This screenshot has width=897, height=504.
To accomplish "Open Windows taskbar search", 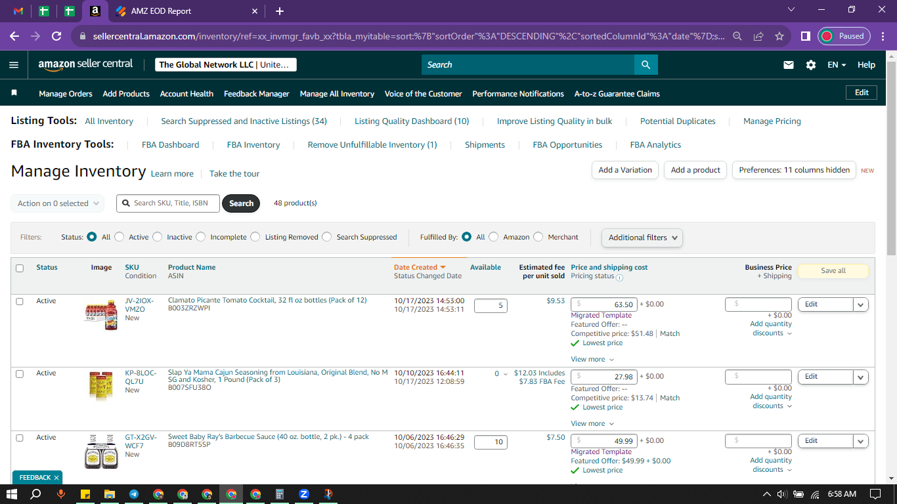I will (36, 494).
